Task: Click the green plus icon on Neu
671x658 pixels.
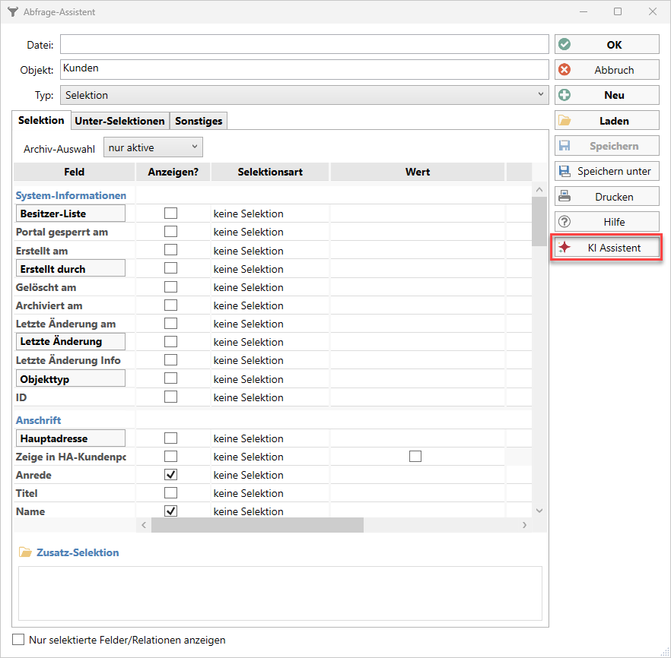Action: coord(564,95)
